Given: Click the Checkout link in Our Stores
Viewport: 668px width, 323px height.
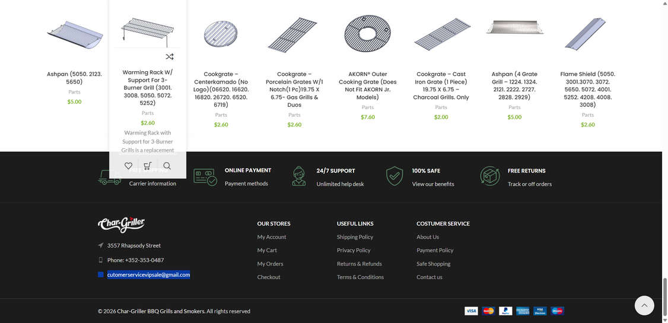Looking at the screenshot, I should tap(269, 277).
